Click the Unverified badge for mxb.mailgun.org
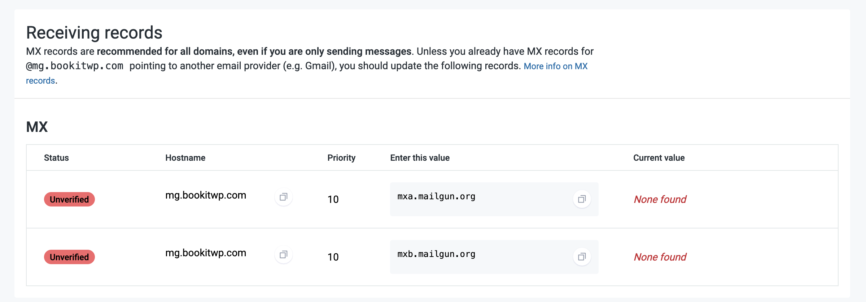 [x=69, y=257]
